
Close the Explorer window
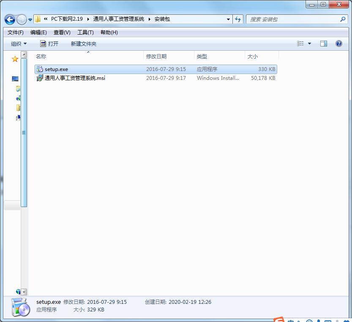[339, 5]
